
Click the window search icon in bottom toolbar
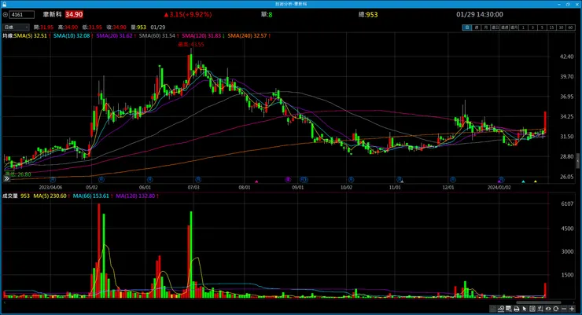click(x=509, y=309)
